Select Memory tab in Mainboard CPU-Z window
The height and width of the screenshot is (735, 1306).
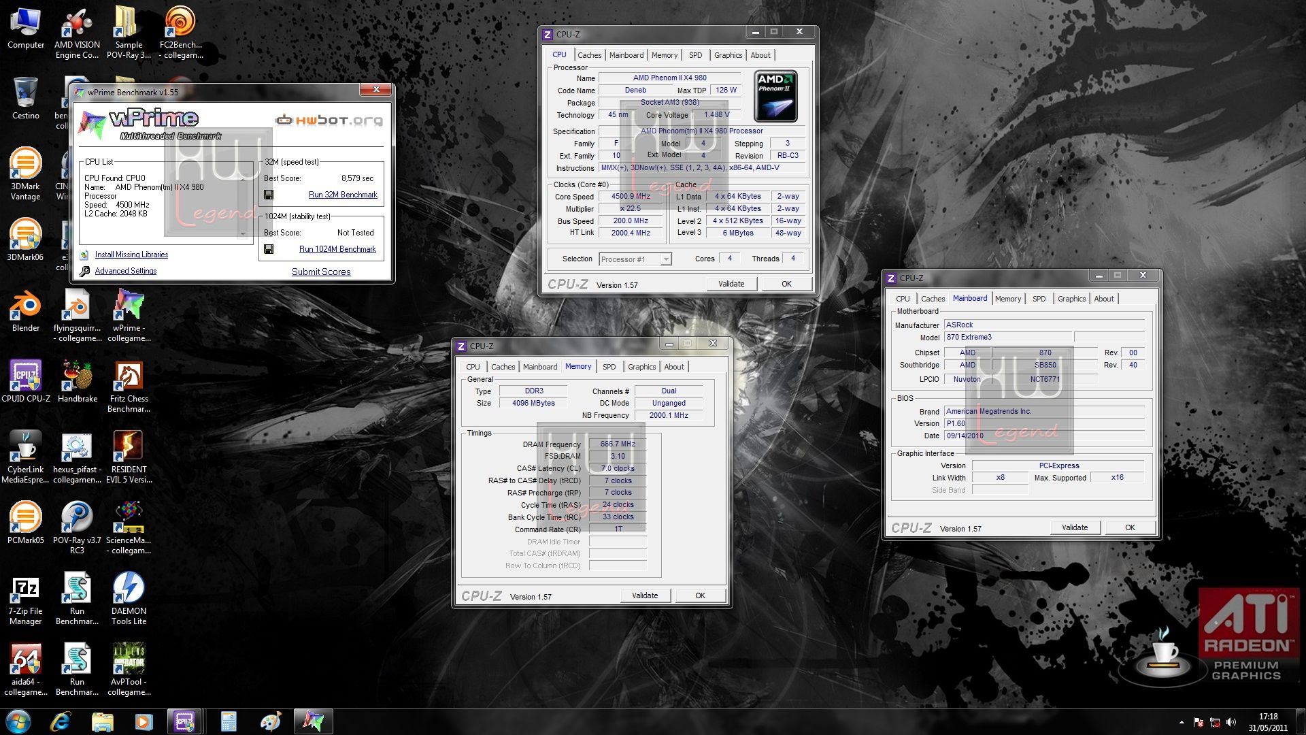click(x=1007, y=299)
